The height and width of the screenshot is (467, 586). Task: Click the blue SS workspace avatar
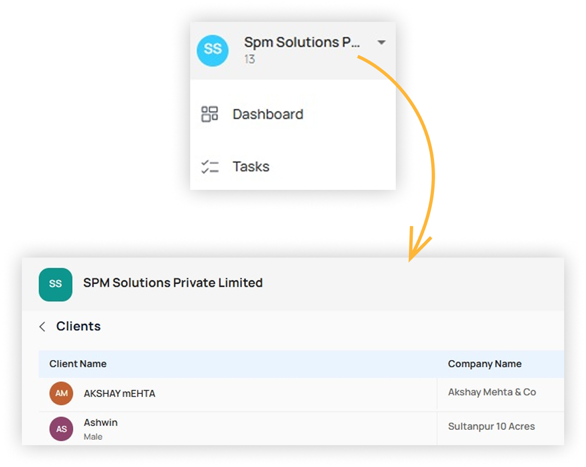pyautogui.click(x=213, y=49)
